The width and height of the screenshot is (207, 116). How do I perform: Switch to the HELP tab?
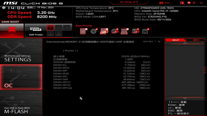click(176, 40)
